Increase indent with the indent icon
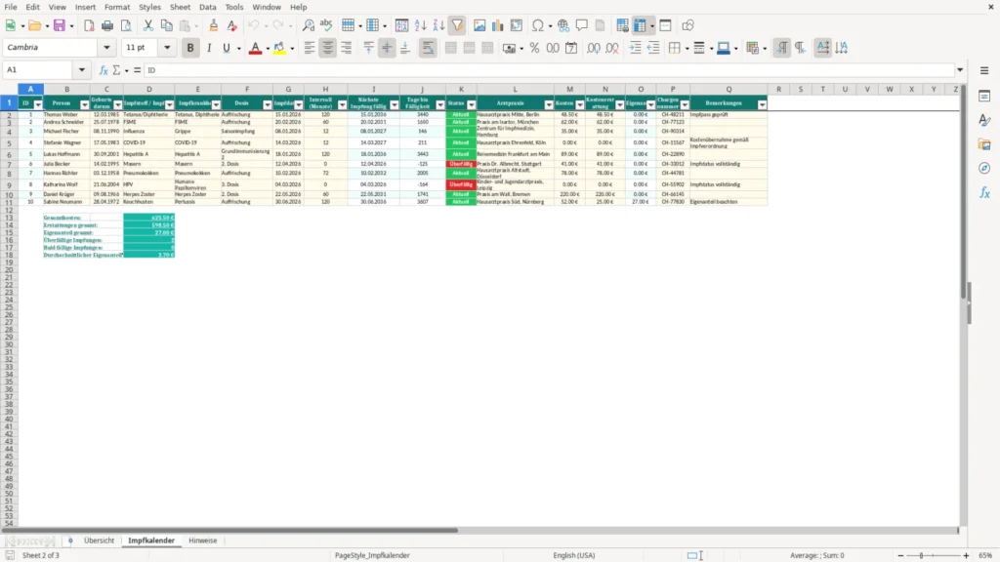Screen dimensions: 1000x562 click(x=635, y=48)
